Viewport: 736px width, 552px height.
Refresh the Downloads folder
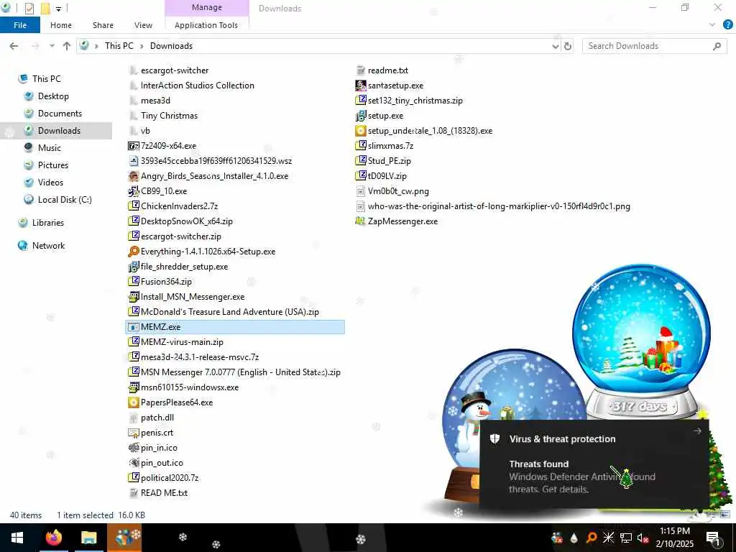[568, 46]
